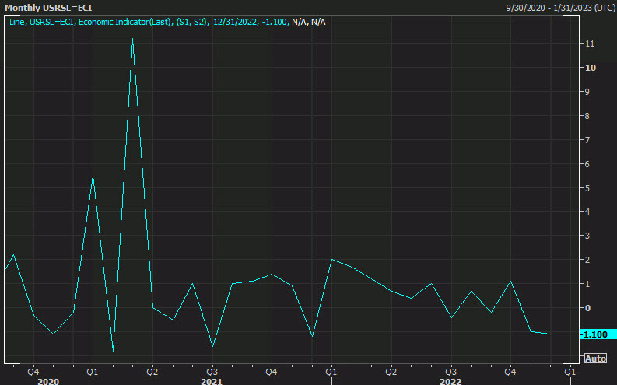Click the 2020 year label on time axis
This screenshot has width=617, height=385.
click(x=48, y=381)
